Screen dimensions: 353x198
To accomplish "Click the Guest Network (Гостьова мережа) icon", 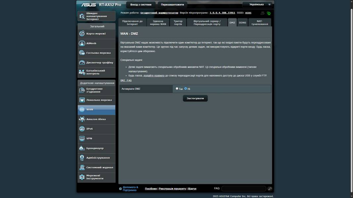I will pos(82,53).
